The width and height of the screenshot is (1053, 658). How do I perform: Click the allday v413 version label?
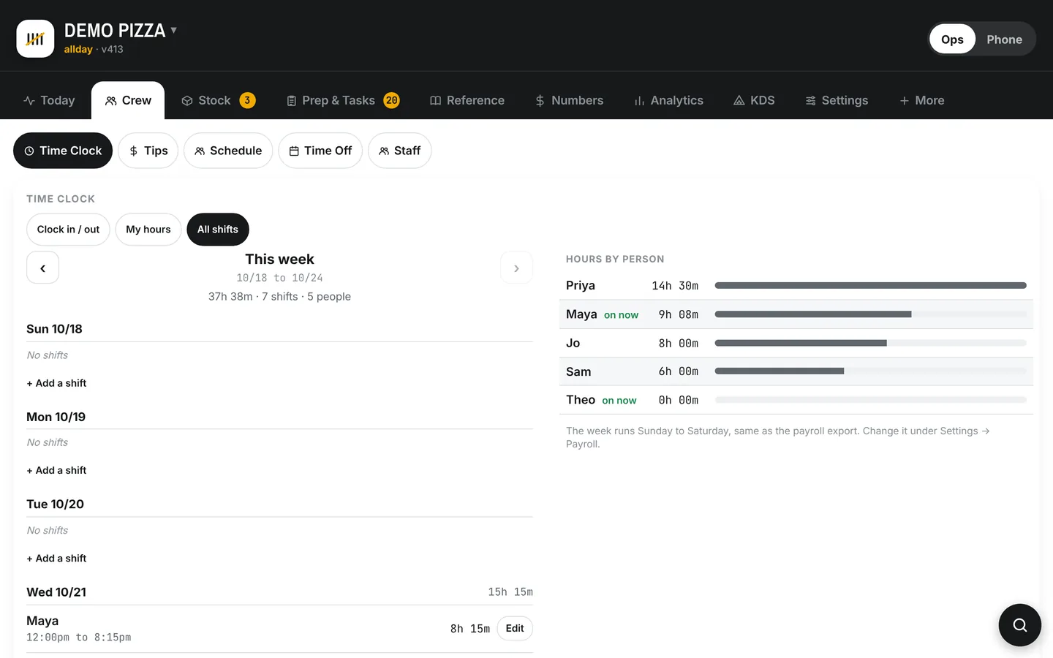tap(94, 49)
